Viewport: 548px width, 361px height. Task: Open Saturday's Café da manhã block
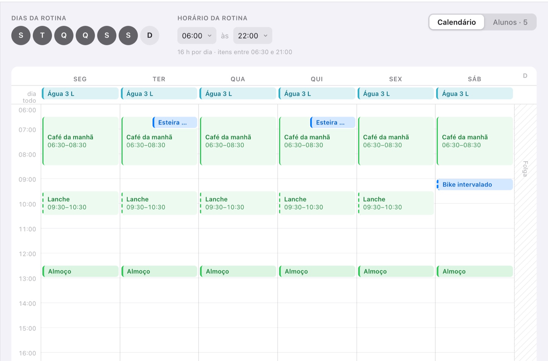point(474,141)
